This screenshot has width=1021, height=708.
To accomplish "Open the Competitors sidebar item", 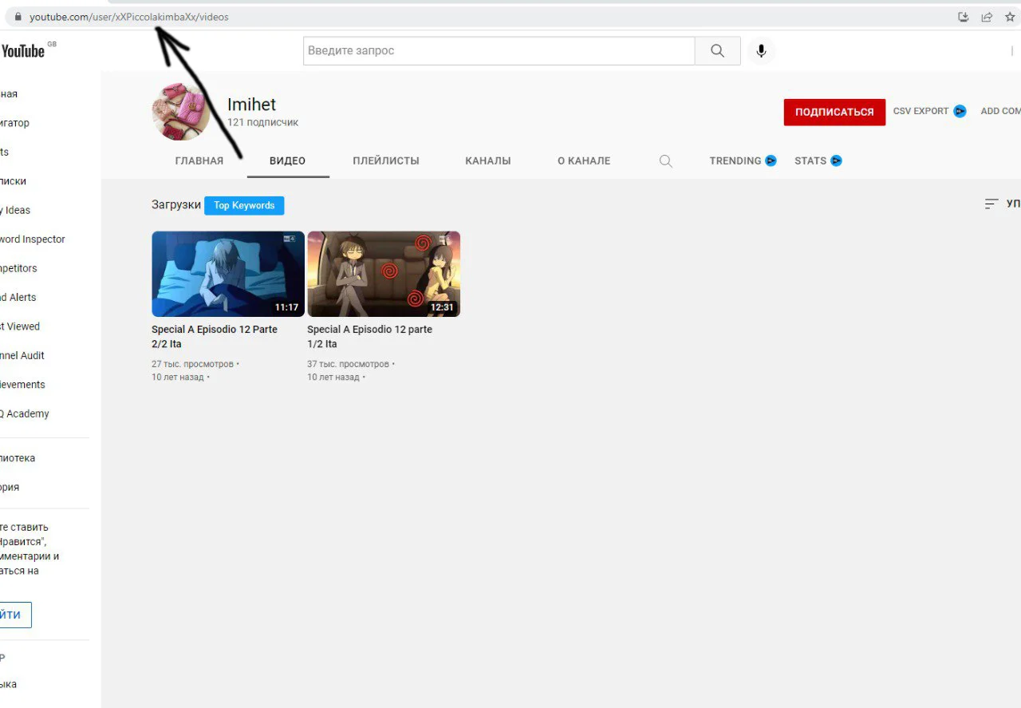I will point(18,269).
